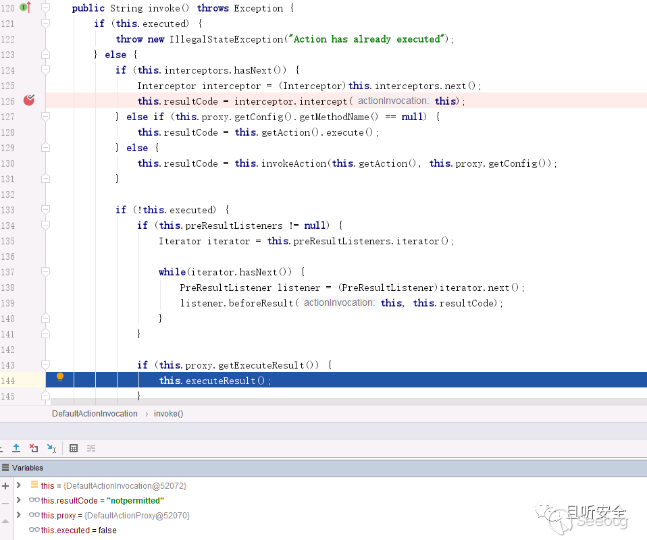The width and height of the screenshot is (647, 540).
Task: Click the object icon beside 'this' variable
Action: [x=34, y=485]
